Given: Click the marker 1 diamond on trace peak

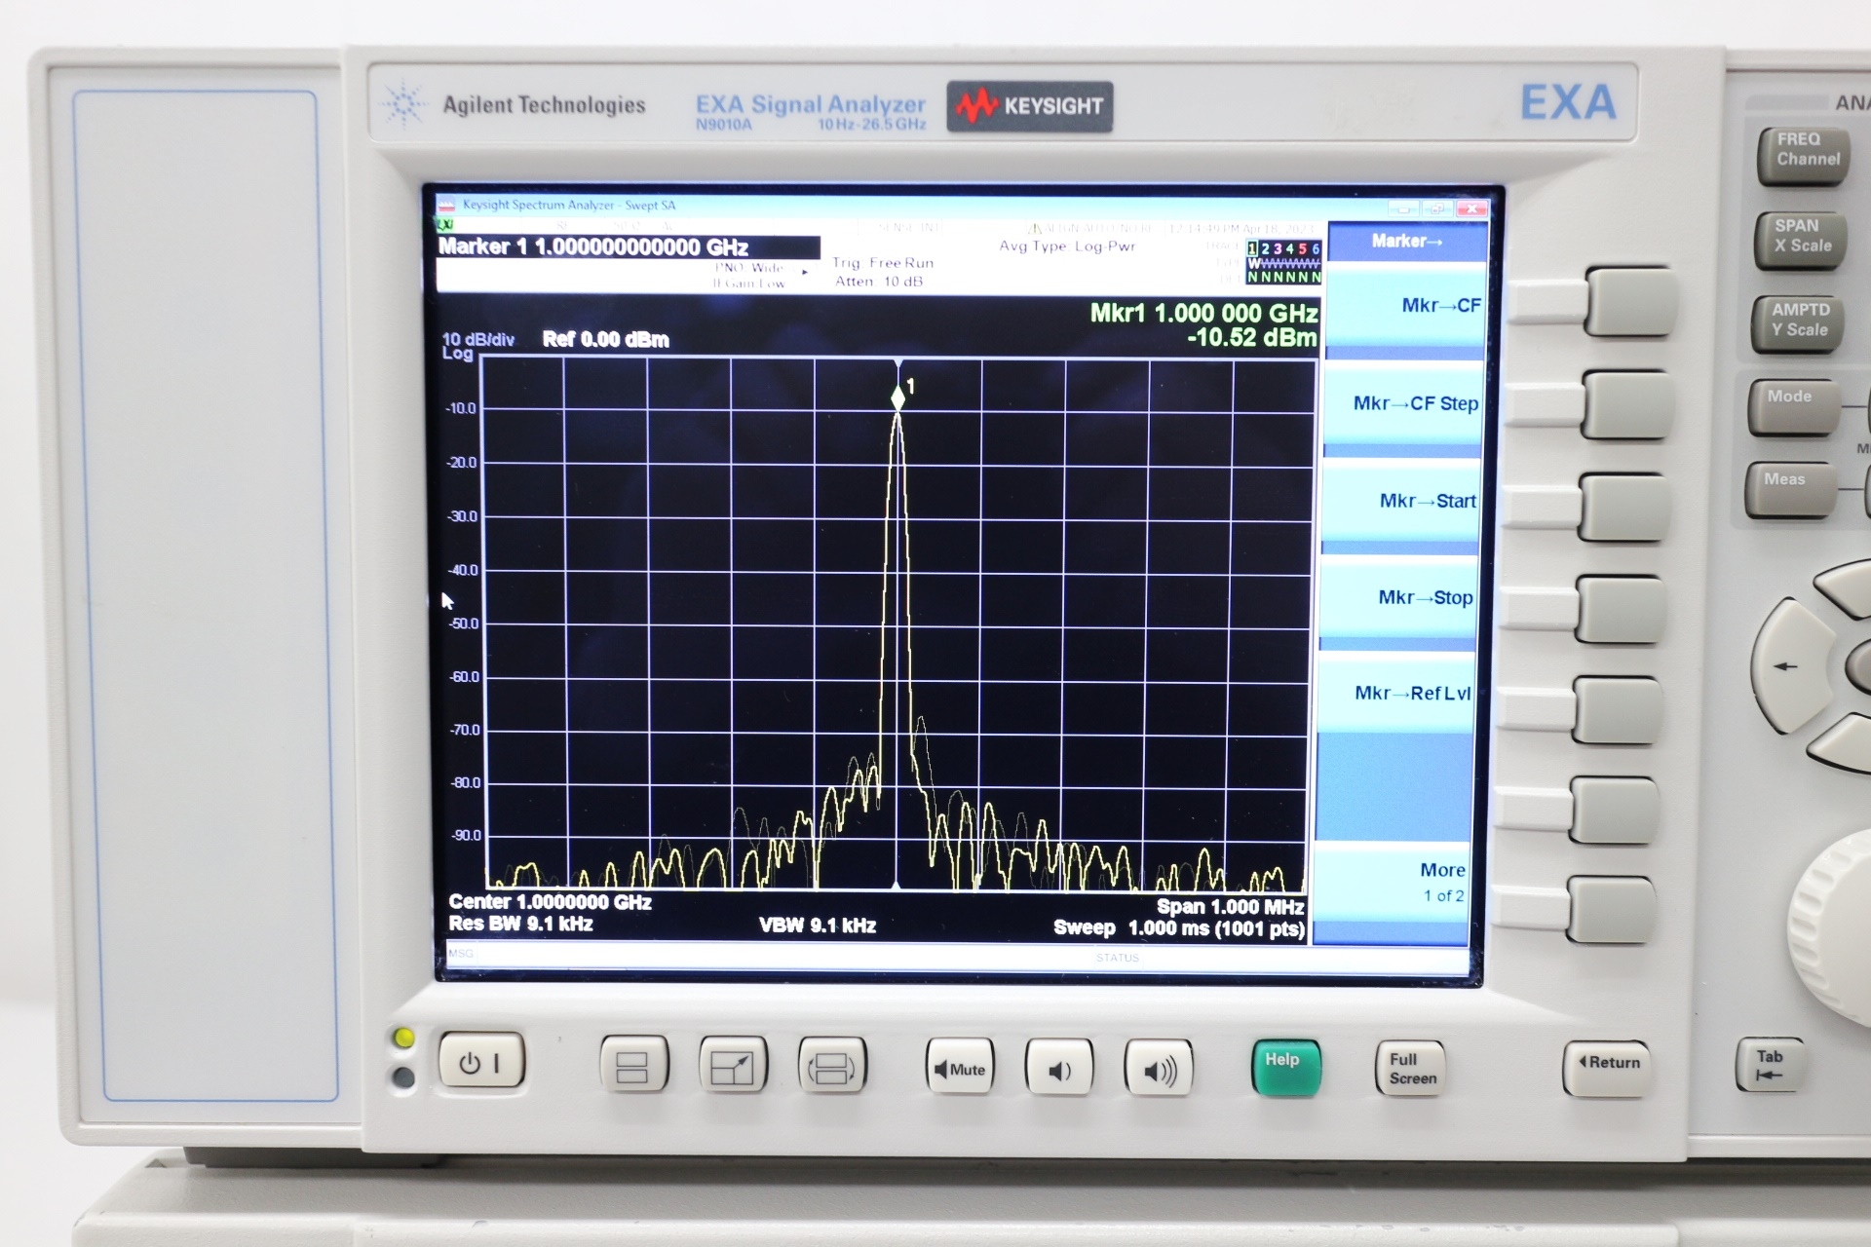Looking at the screenshot, I should [897, 397].
